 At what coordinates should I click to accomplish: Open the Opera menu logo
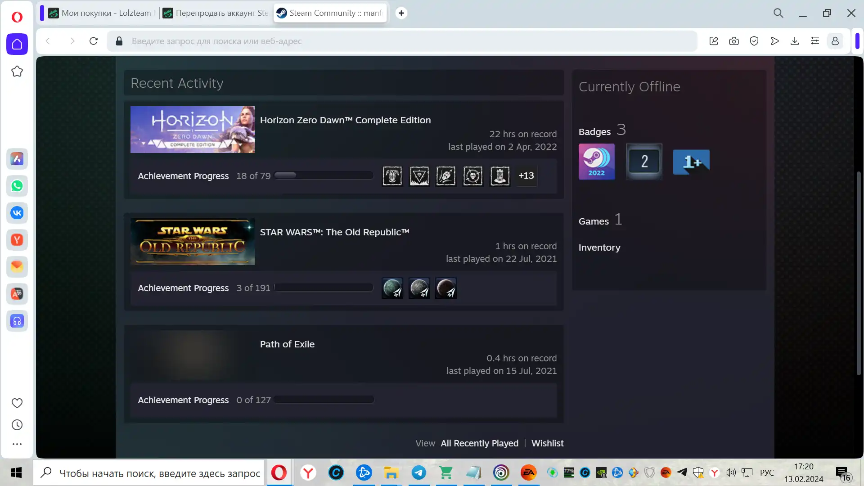click(17, 17)
